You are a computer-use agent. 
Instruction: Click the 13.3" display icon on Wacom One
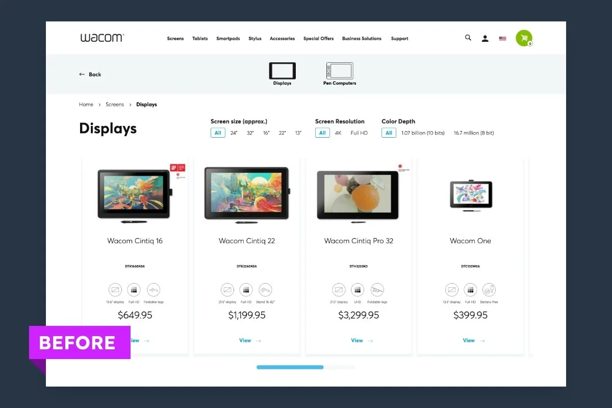tap(451, 290)
